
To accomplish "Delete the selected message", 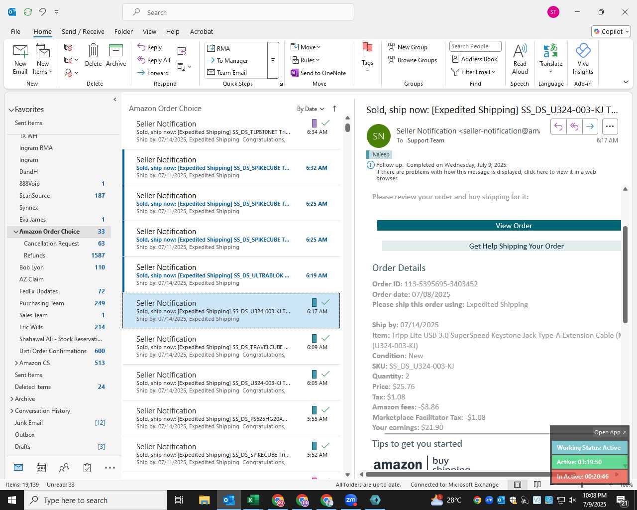I will [93, 55].
